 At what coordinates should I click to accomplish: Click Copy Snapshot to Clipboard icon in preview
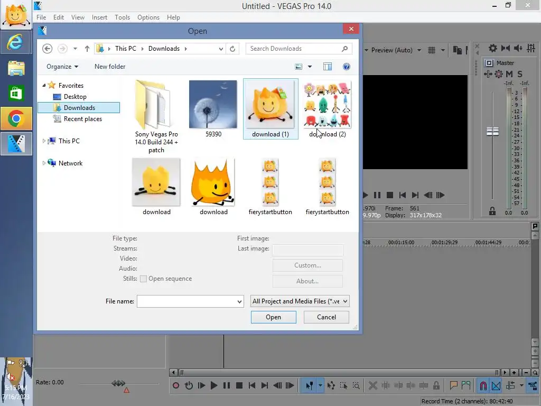click(x=458, y=50)
